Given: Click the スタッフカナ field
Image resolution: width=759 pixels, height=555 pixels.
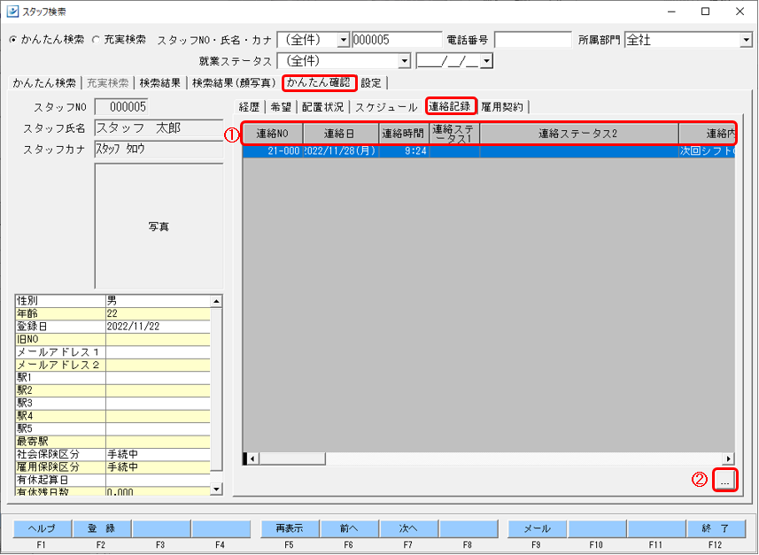Looking at the screenshot, I should 159,149.
